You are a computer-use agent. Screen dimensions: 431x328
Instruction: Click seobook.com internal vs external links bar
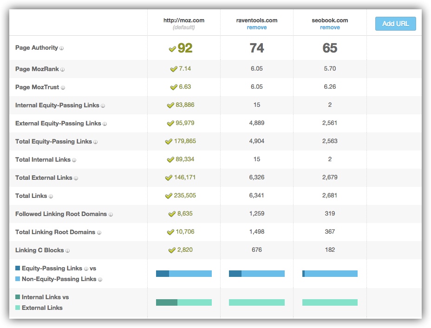[330, 302]
